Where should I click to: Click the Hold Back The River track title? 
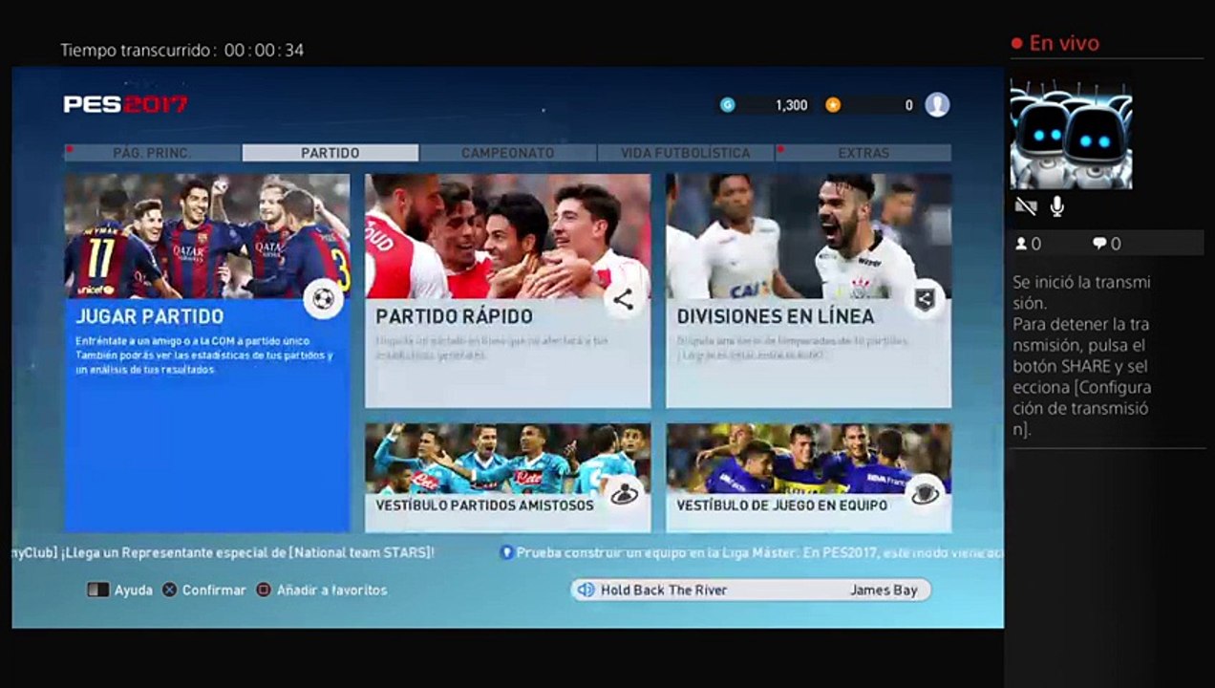pyautogui.click(x=663, y=591)
